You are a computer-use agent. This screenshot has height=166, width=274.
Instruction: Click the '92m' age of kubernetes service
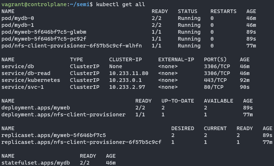245,80
